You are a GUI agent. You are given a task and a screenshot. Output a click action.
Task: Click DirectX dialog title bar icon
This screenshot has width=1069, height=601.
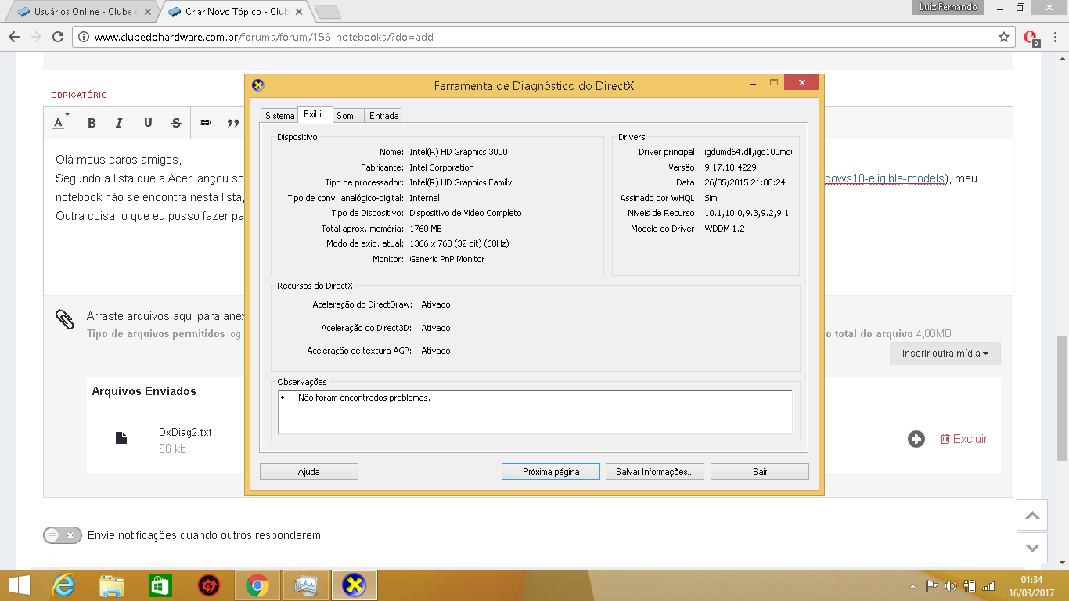(258, 85)
